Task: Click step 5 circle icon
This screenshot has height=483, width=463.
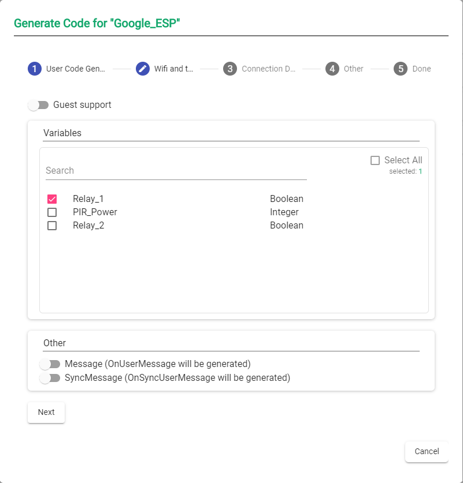Action: click(401, 69)
